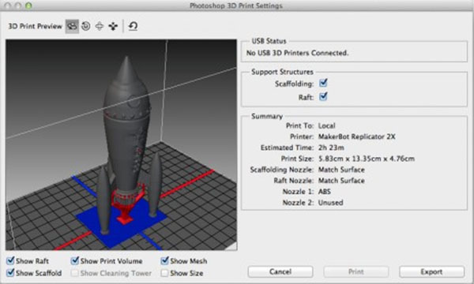Click the Show Cleaning Tower checkbox
Screen dimensions: 474x284
pyautogui.click(x=74, y=273)
